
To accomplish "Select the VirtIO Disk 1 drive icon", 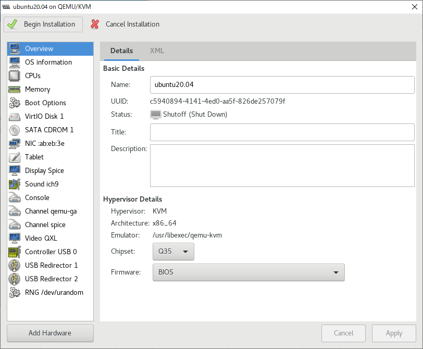I will [x=15, y=117].
